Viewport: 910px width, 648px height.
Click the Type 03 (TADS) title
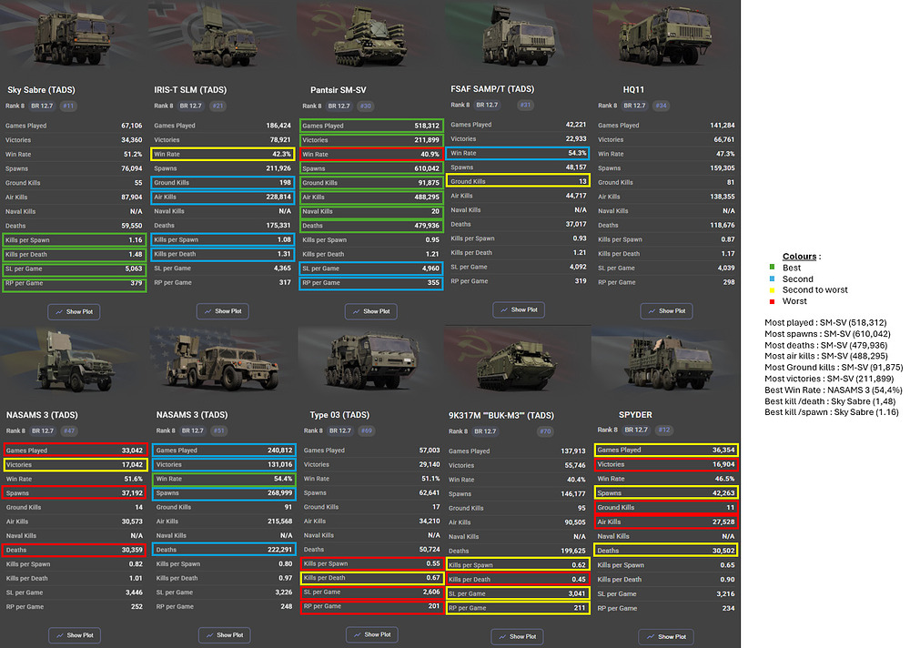coord(339,415)
